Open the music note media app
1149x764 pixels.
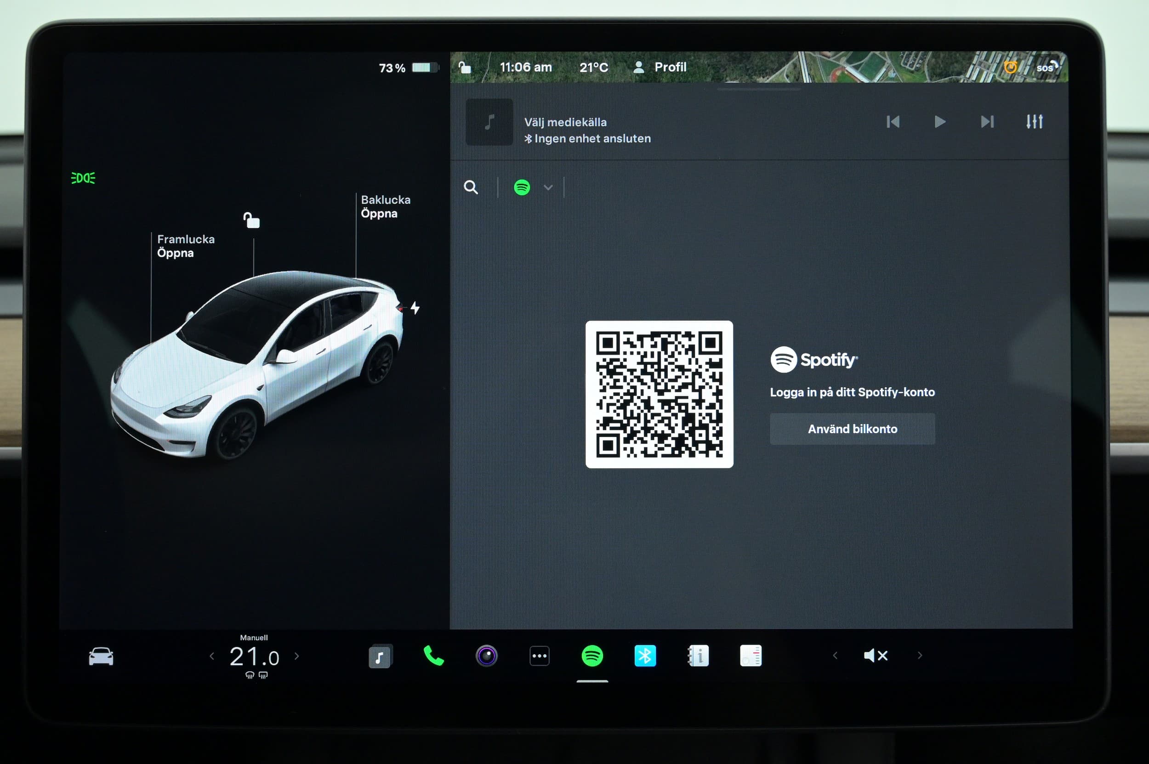click(x=380, y=656)
